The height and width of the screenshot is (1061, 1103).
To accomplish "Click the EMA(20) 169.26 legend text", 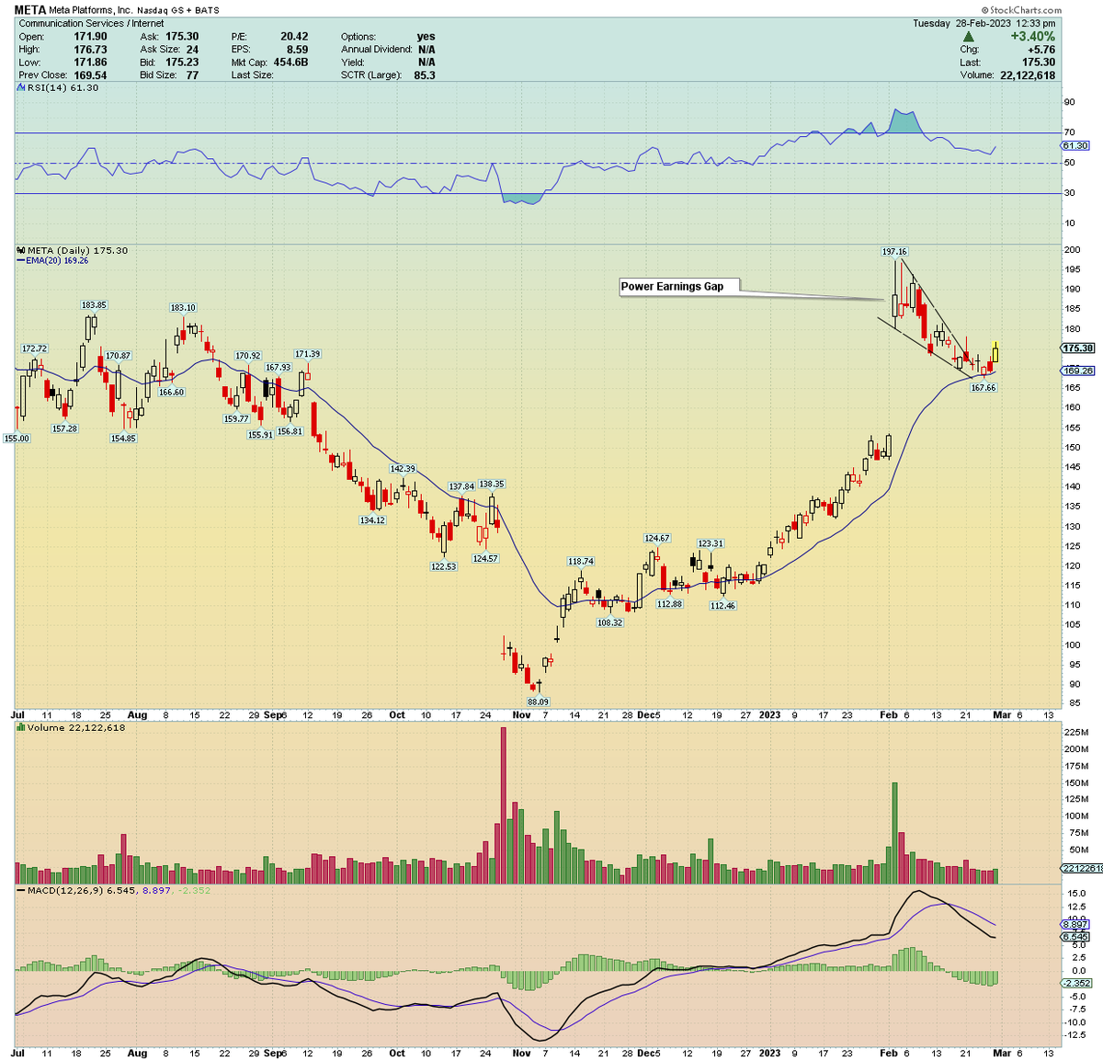I will (58, 261).
